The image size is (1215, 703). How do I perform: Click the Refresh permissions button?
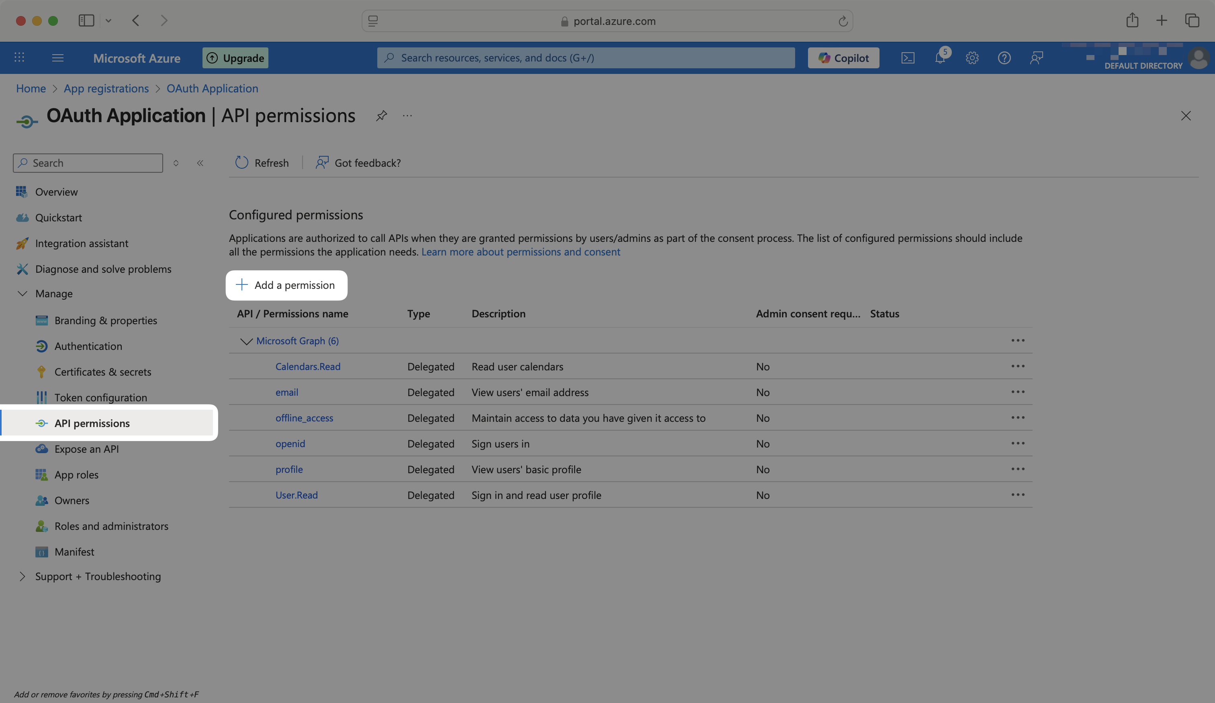click(262, 163)
